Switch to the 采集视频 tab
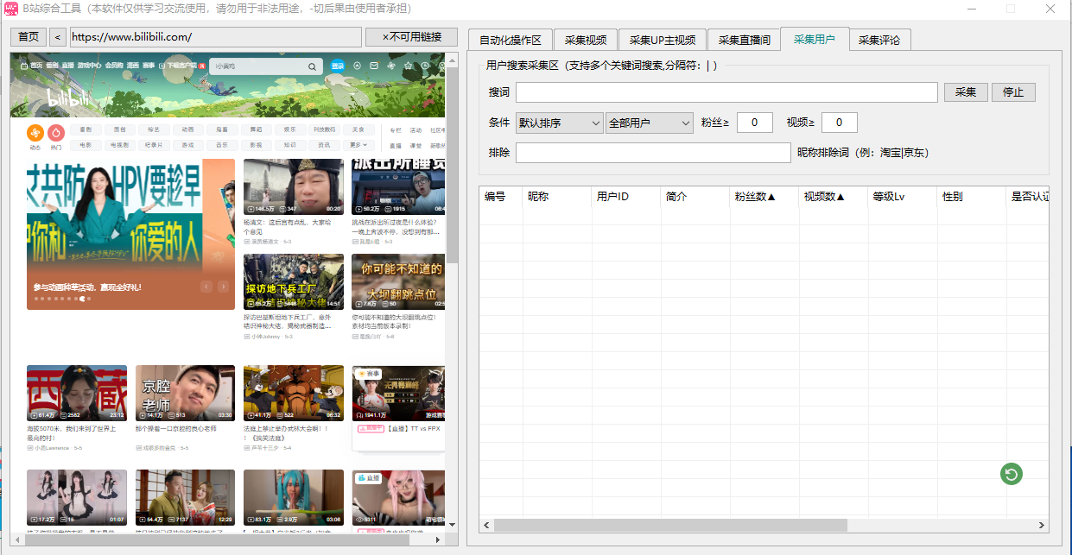 click(585, 39)
